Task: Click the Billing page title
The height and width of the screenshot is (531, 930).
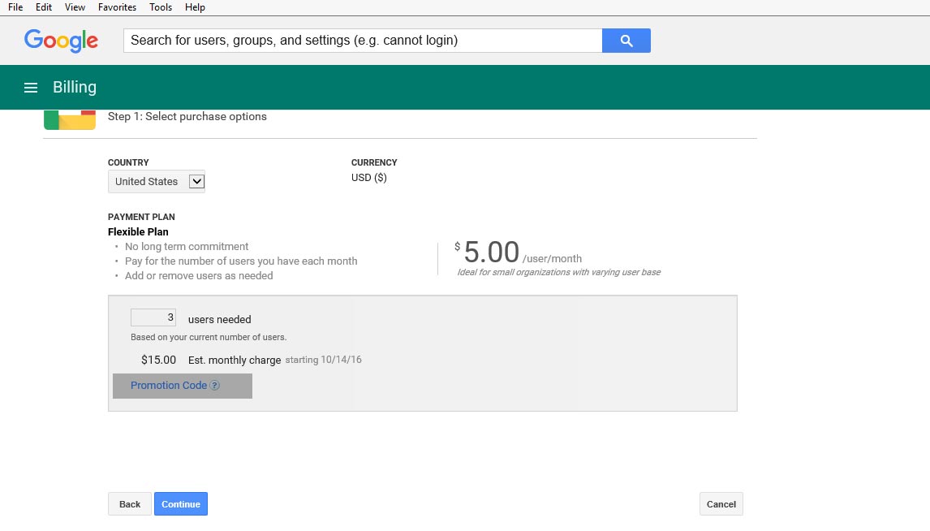Action: [75, 88]
